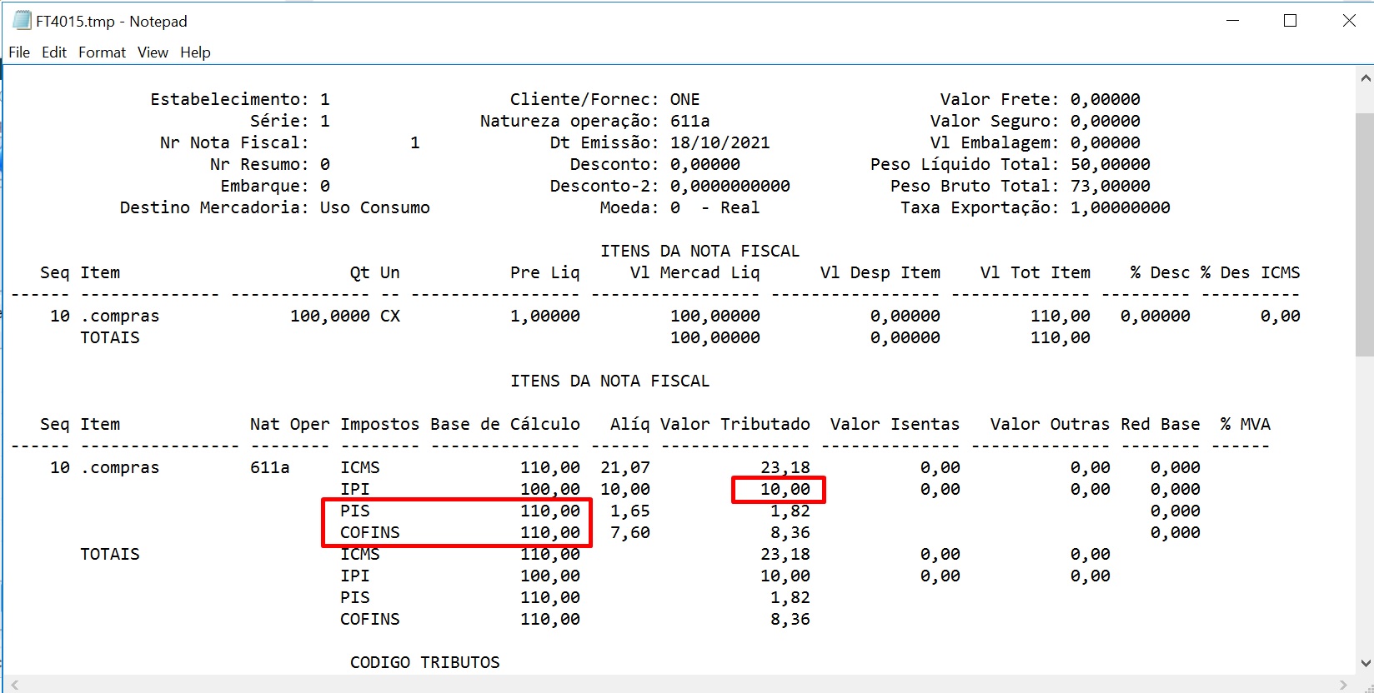Screen dimensions: 1374x693
Task: Click the IPI aliquot '10,00'
Action: click(624, 489)
